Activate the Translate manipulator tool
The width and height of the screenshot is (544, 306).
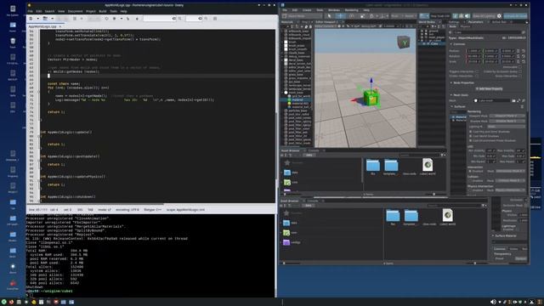(x=341, y=16)
